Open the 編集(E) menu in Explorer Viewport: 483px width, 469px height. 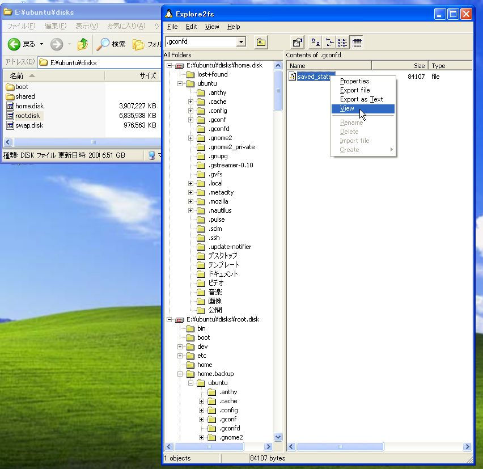56,26
